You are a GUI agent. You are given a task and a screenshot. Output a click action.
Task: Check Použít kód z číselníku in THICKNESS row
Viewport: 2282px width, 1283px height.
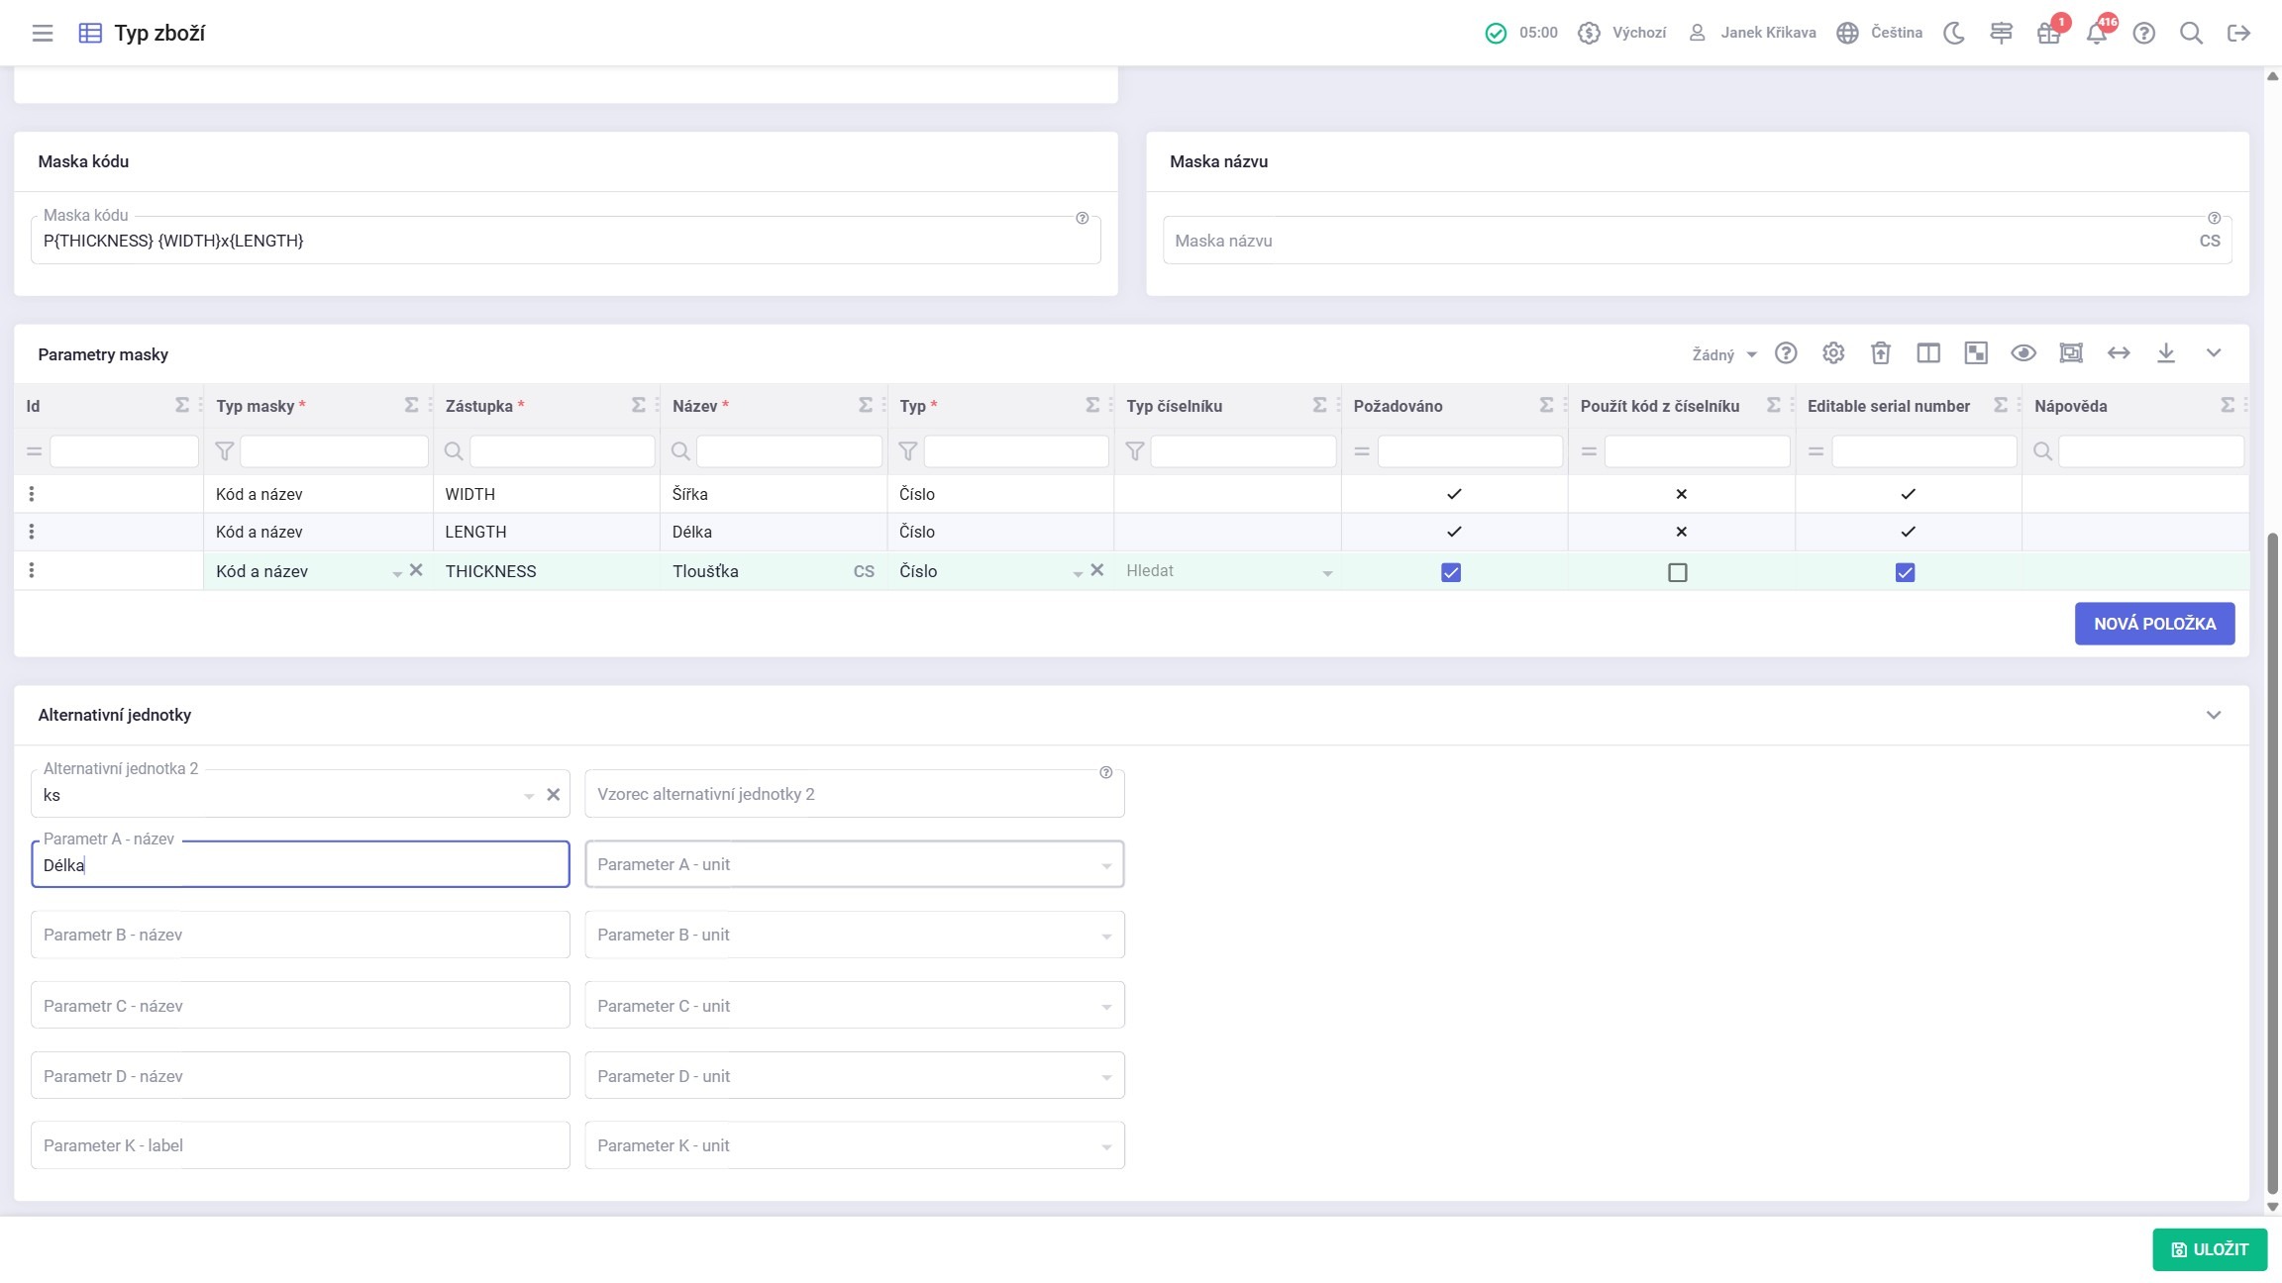(x=1678, y=572)
